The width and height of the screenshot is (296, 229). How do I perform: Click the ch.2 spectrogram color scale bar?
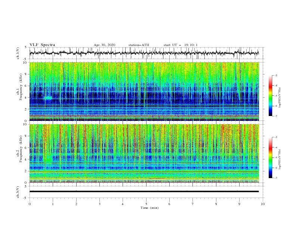[x=270, y=158]
